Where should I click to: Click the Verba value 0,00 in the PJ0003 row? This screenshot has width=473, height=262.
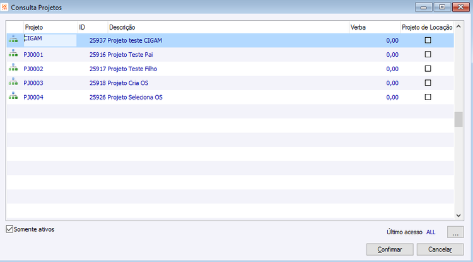point(392,83)
